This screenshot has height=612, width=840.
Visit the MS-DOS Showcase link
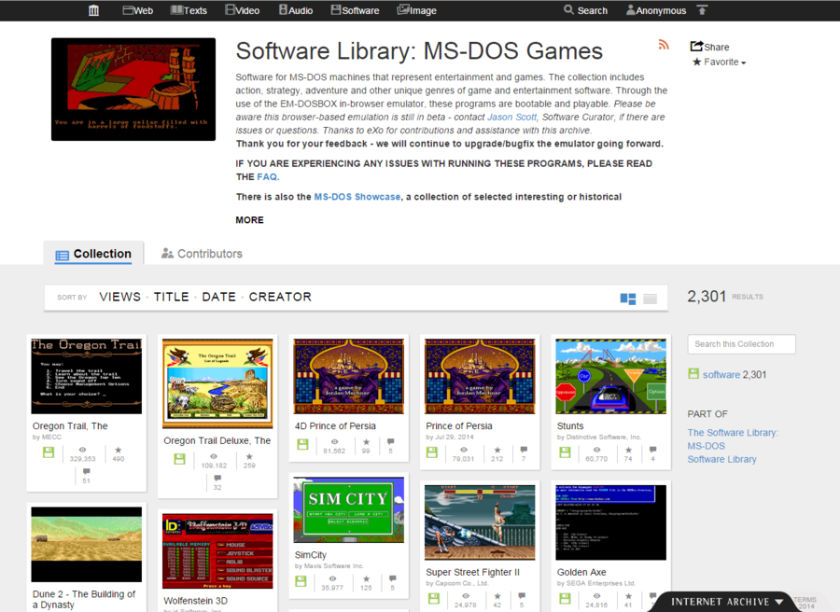(357, 196)
